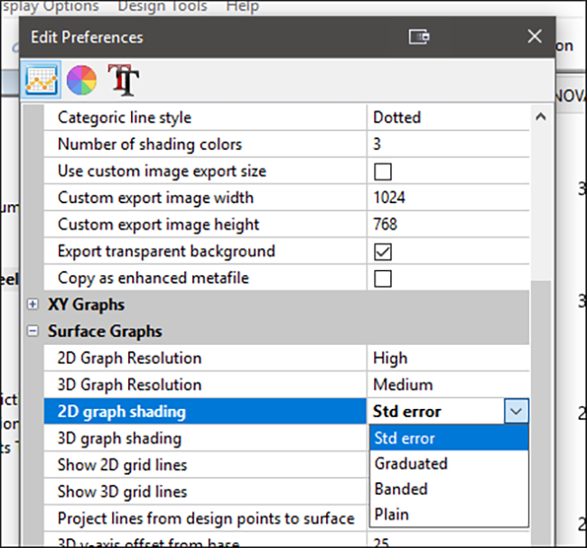Choose Graduated from shading list

coord(411,463)
